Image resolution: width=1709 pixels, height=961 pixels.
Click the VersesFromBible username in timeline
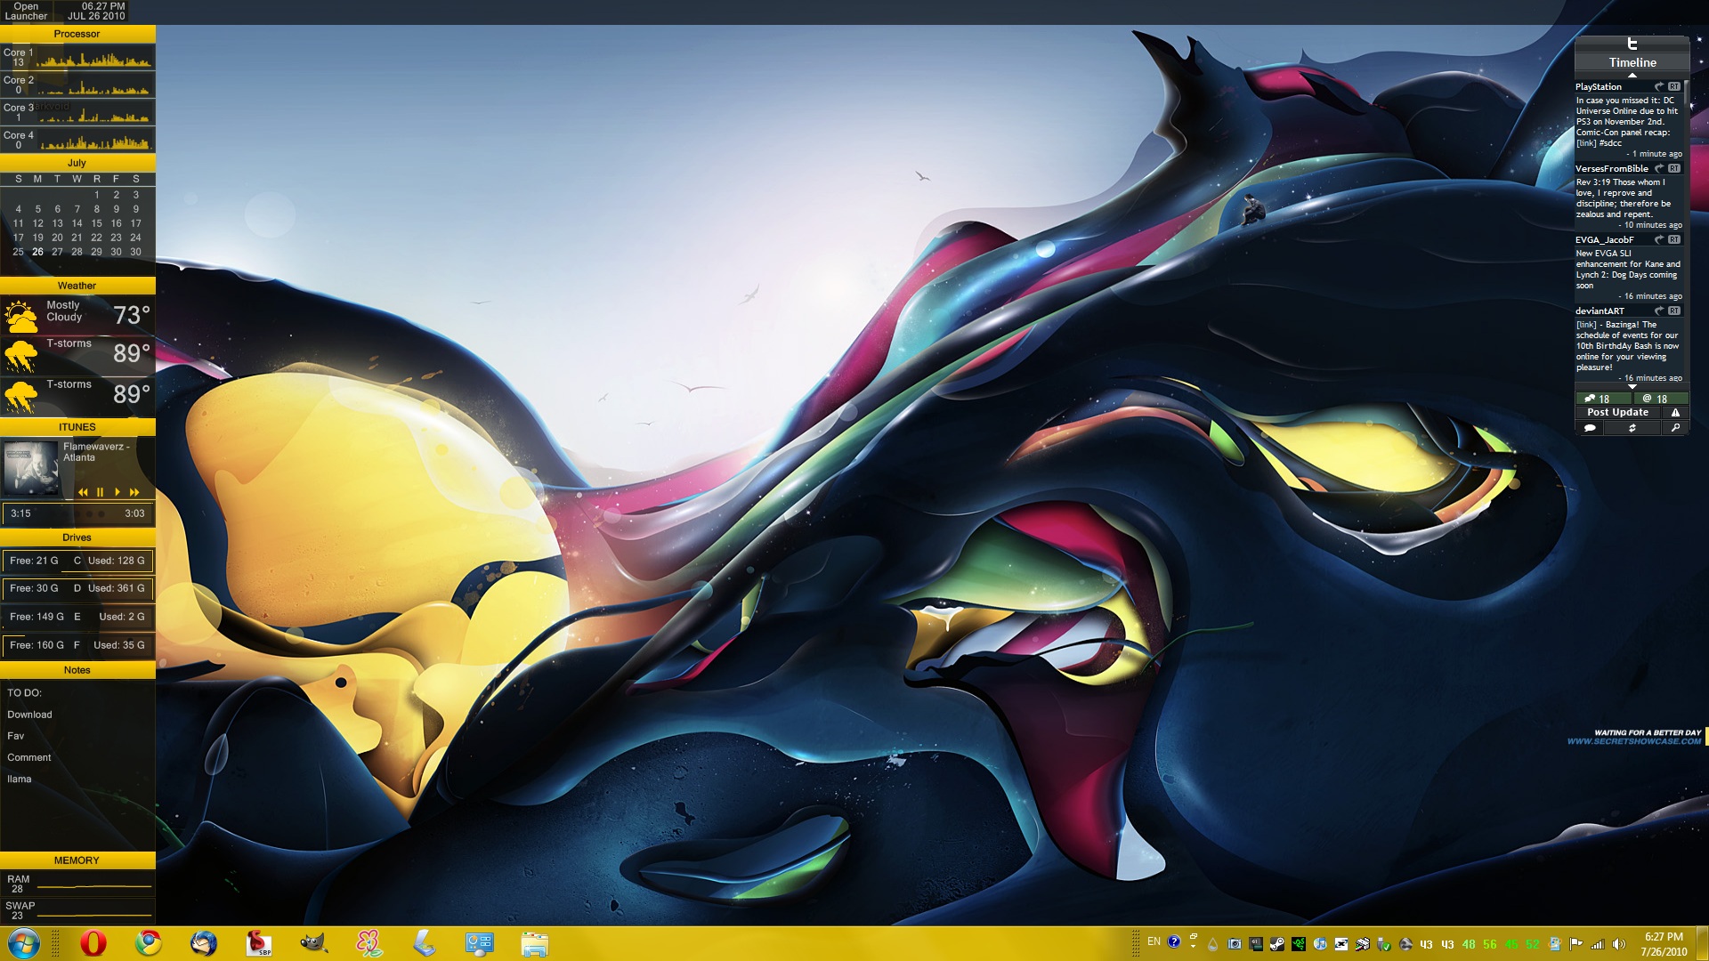coord(1612,168)
